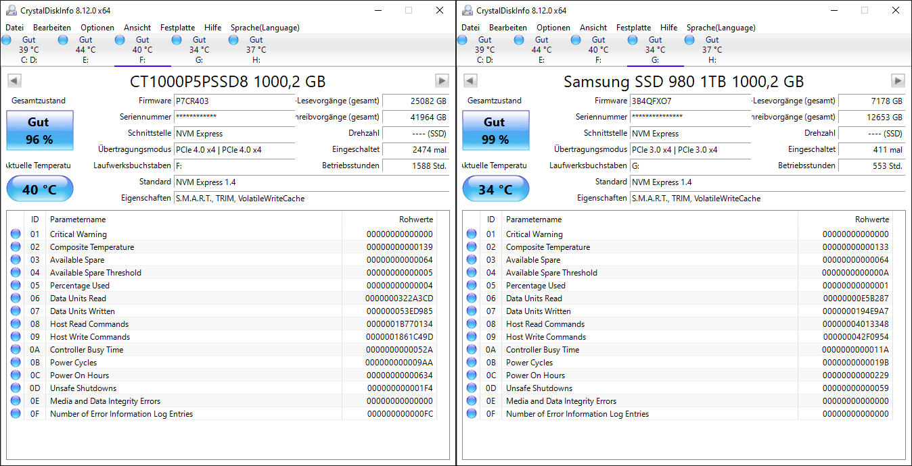912x466 pixels.
Task: Switch to drive F: tab in right window
Action: coord(598,50)
